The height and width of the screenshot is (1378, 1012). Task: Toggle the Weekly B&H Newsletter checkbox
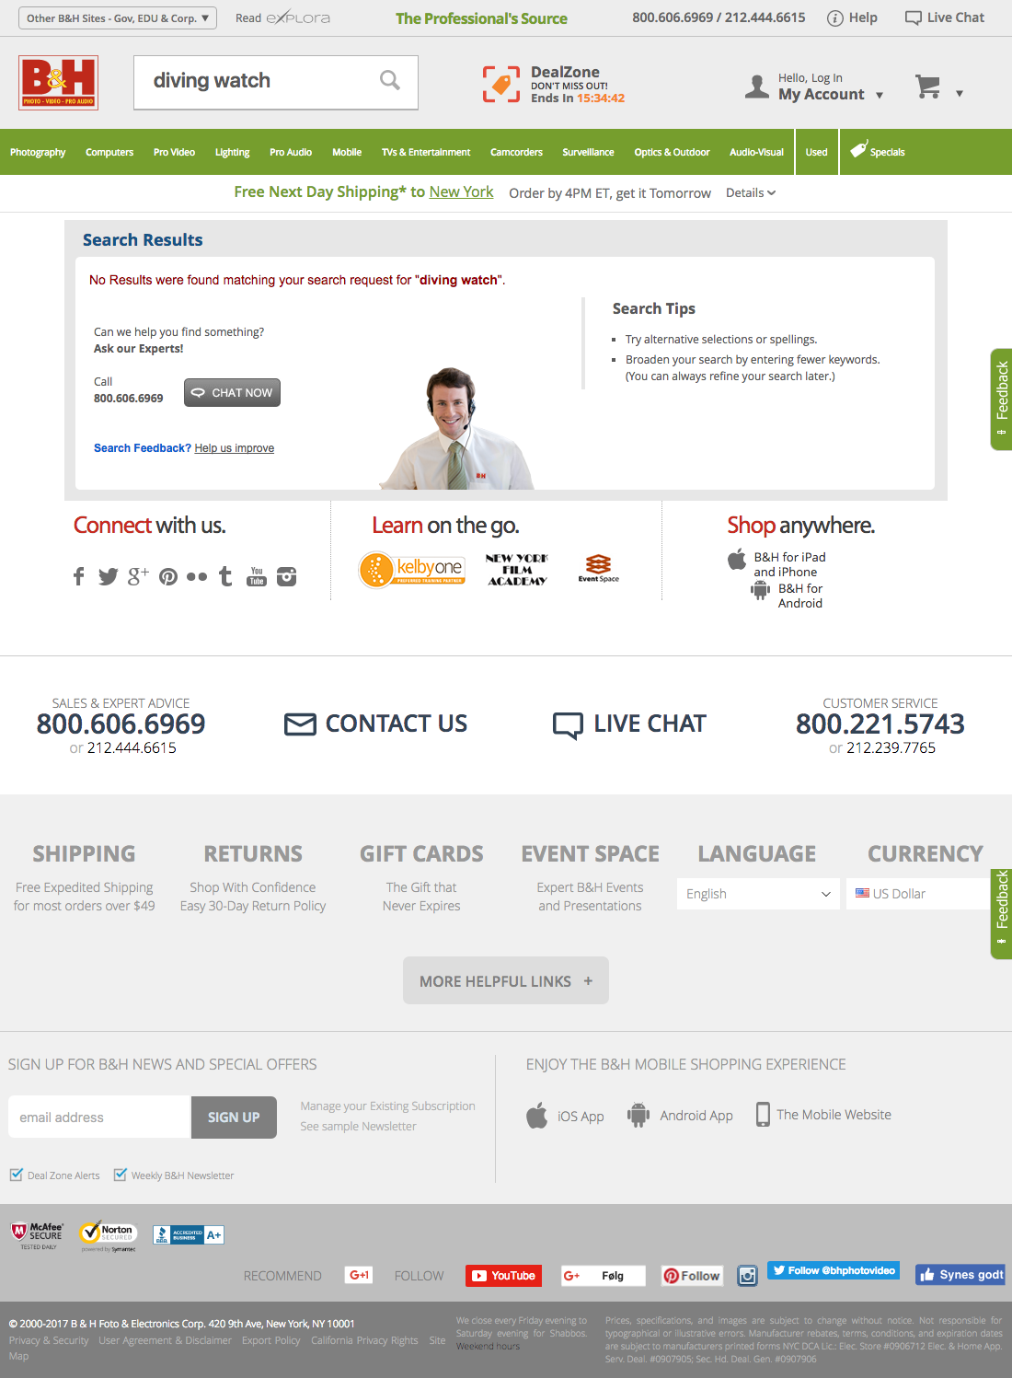(120, 1175)
